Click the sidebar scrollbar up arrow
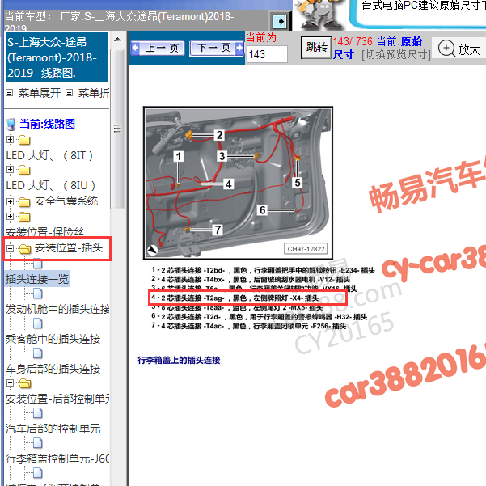Screen dimensions: 486x486 click(x=117, y=40)
